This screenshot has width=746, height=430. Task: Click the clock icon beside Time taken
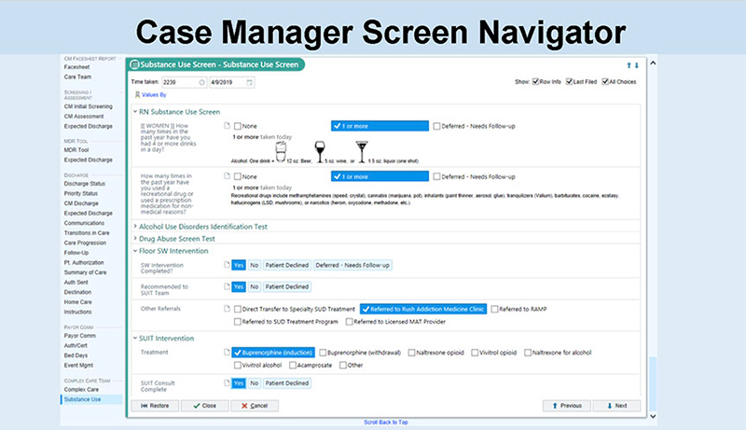click(x=201, y=83)
